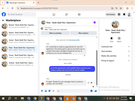Reply to Peter's phone number message
Image resolution: width=135 pixels, height=101 pixels.
[92, 83]
